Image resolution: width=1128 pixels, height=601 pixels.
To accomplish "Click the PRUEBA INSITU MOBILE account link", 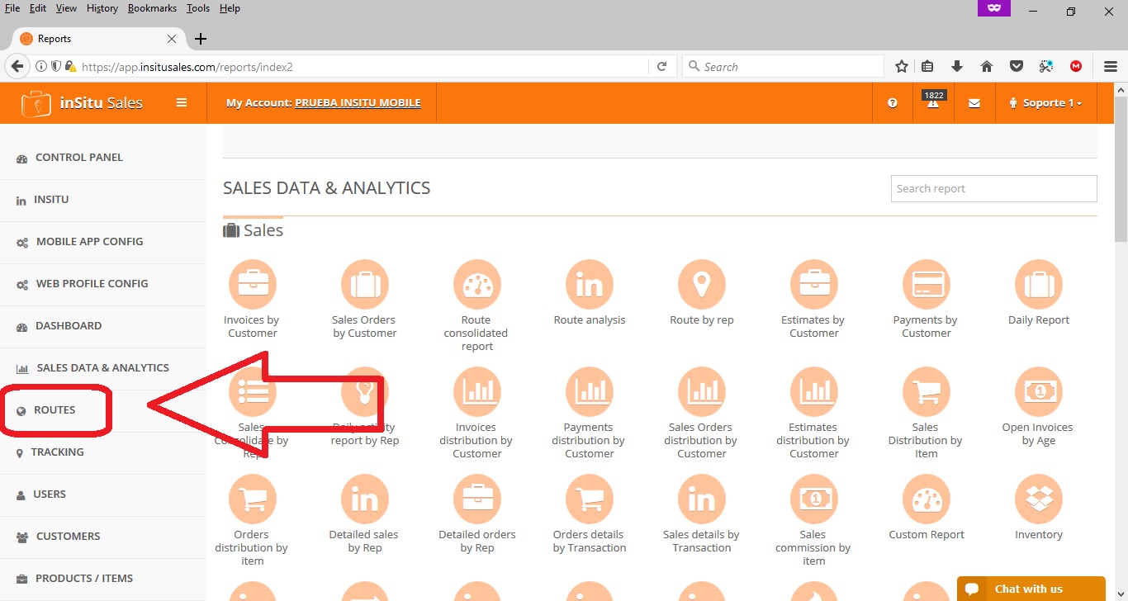I will [358, 103].
